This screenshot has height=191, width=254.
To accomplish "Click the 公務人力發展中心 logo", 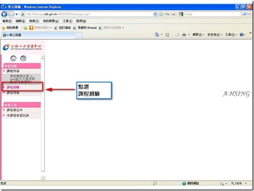I will click(22, 47).
